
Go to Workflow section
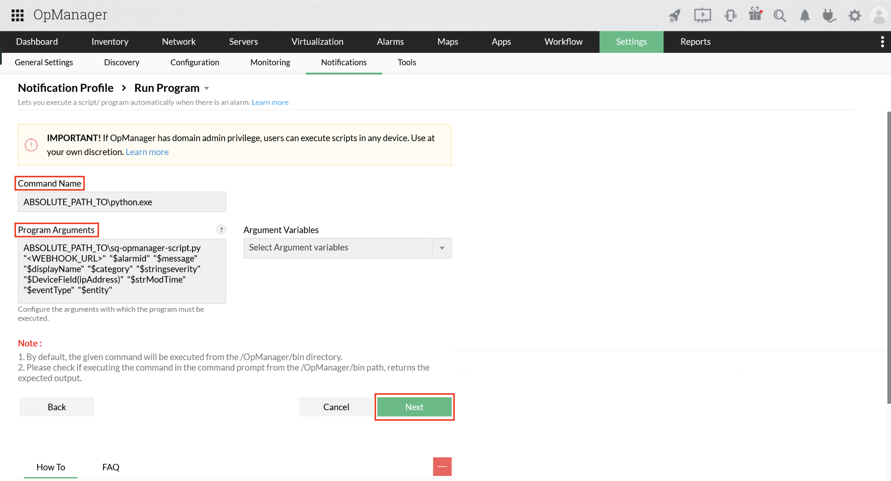(x=563, y=41)
